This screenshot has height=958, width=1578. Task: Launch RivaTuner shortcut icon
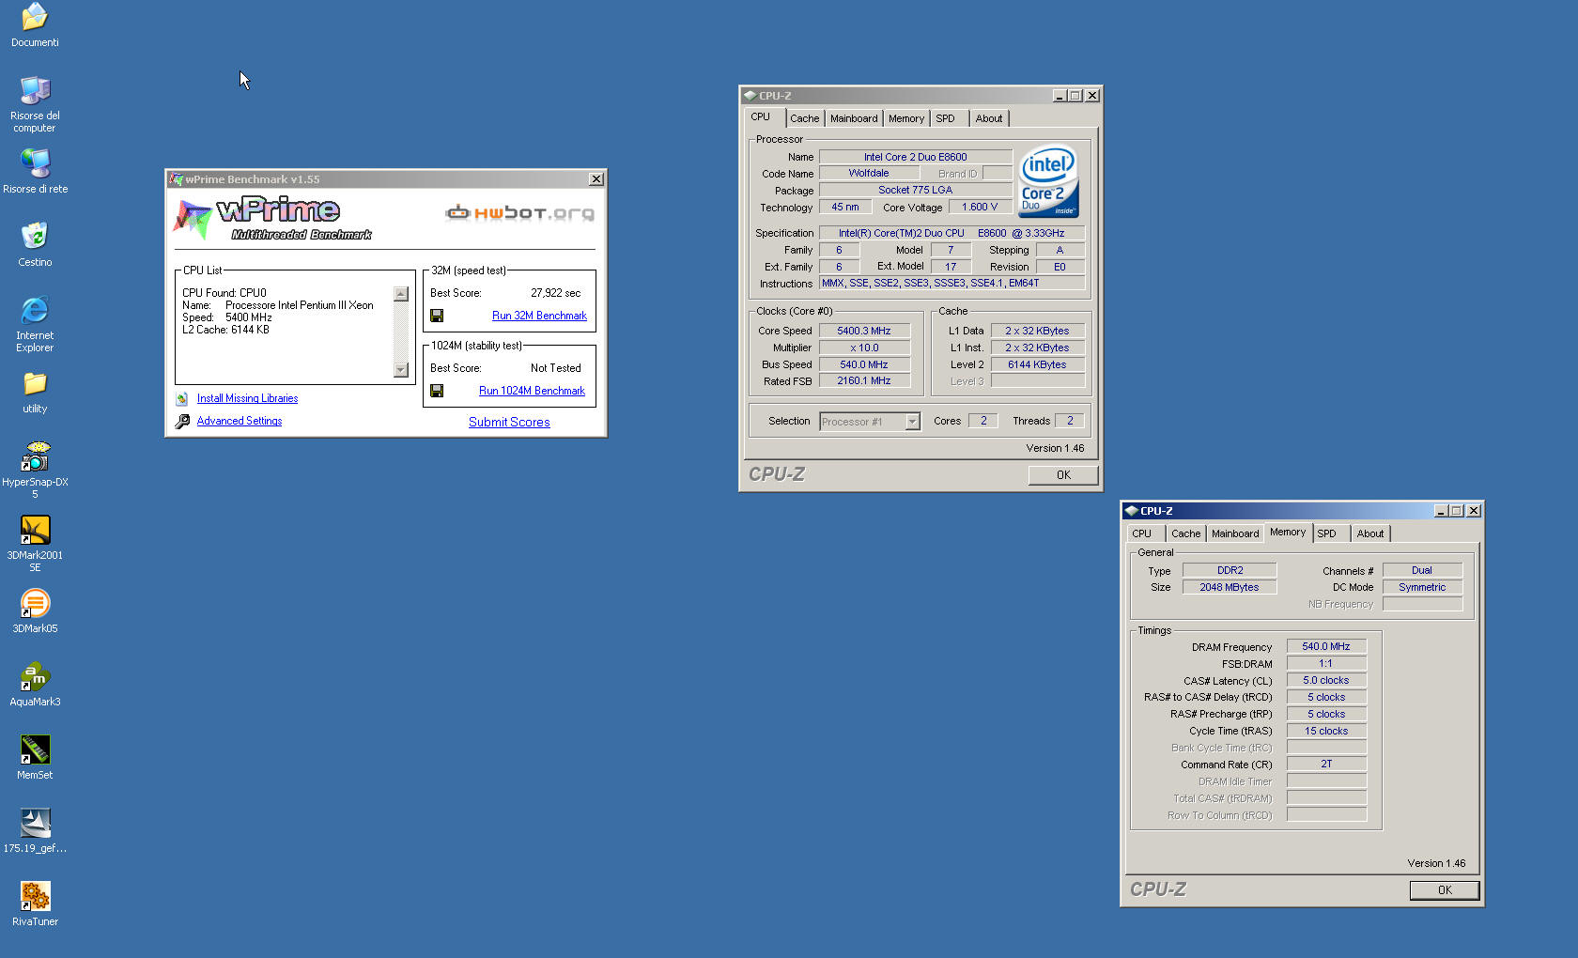[35, 896]
